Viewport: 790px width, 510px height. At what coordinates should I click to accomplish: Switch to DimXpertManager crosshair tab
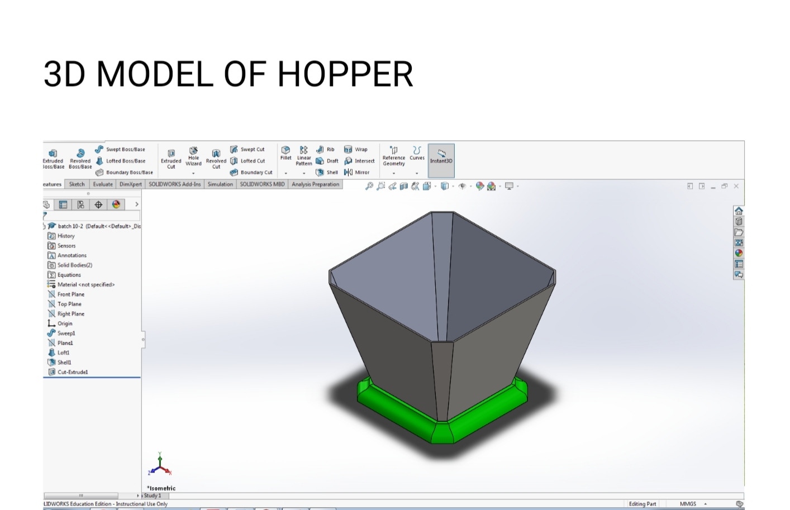point(98,204)
